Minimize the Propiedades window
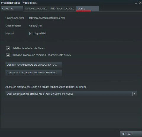Viewport: 142px width, 137px height. tap(136, 3)
